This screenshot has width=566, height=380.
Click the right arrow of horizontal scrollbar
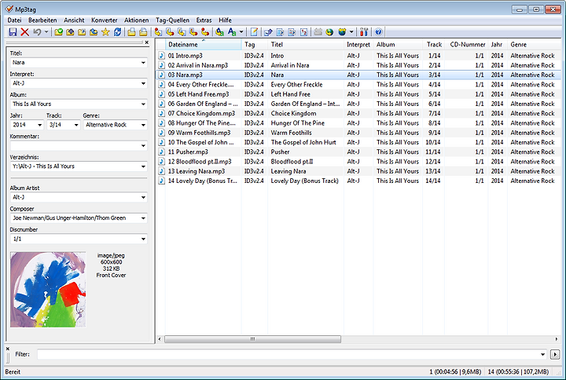[557, 339]
